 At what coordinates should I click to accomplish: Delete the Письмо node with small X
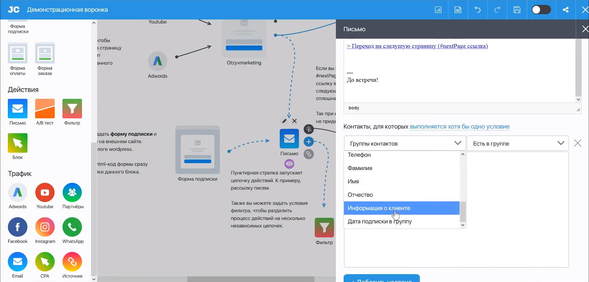click(295, 121)
